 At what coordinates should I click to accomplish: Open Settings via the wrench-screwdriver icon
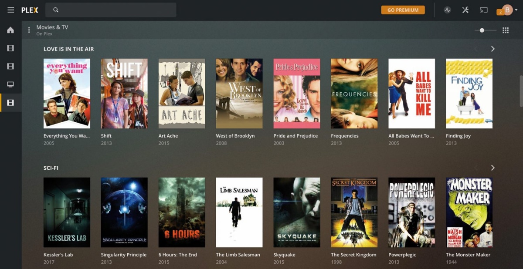(x=465, y=10)
